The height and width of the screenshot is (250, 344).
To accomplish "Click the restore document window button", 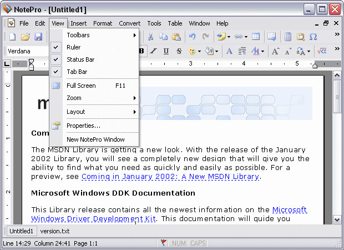I will tap(326, 23).
